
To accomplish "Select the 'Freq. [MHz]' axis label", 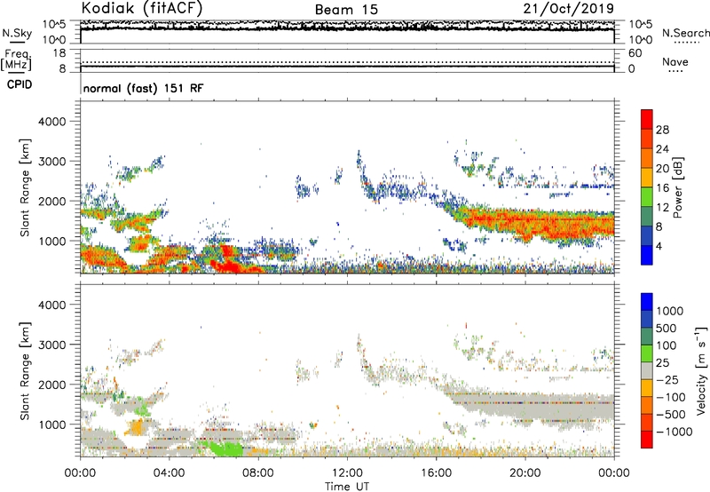I will click(16, 60).
